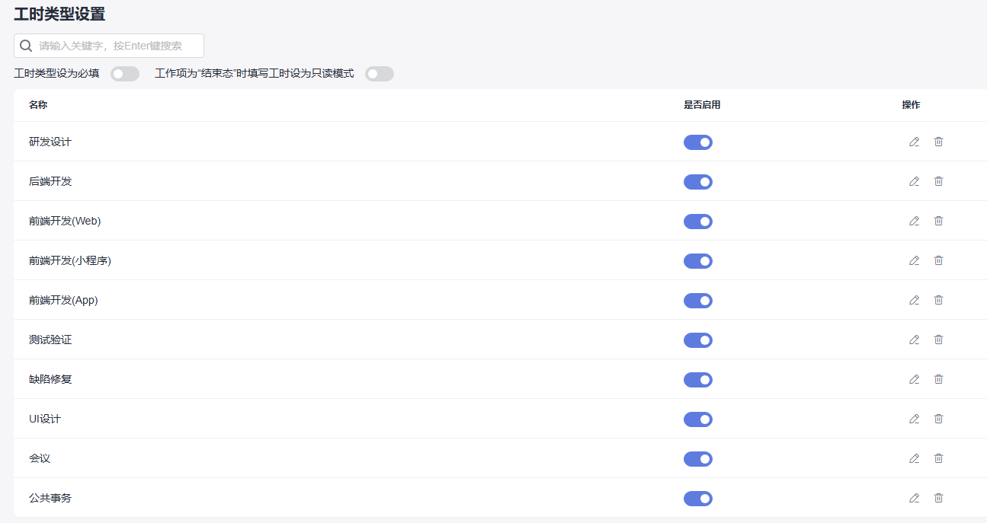Image resolution: width=987 pixels, height=523 pixels.
Task: Click the search magnifier icon
Action: pos(26,46)
